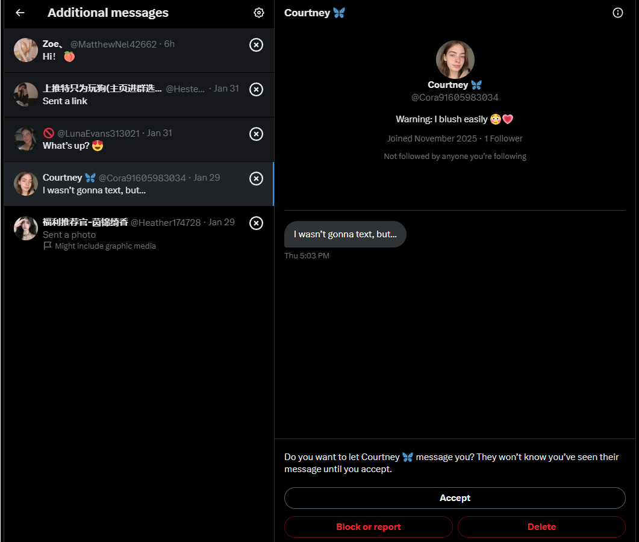Delete the conversation with Courtney
Image resolution: width=639 pixels, height=542 pixels.
541,527
